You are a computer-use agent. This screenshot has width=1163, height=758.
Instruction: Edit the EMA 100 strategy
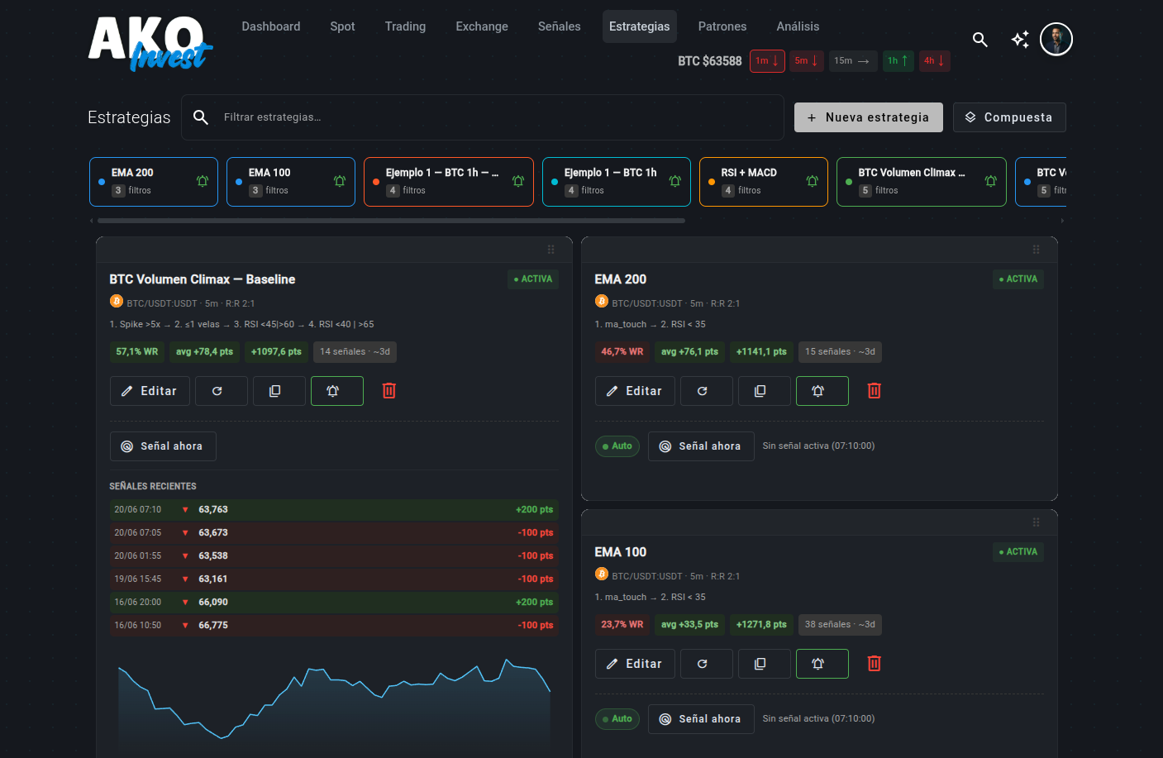635,664
